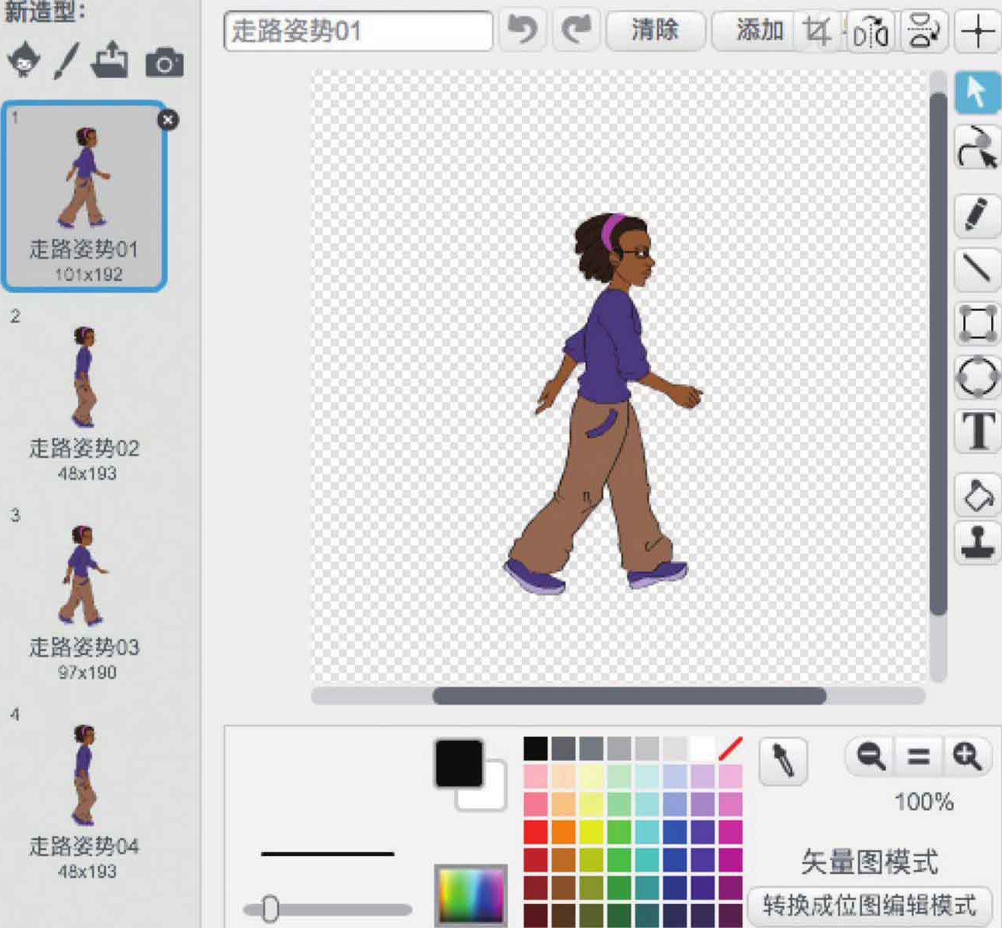The height and width of the screenshot is (928, 1002).
Task: Activate the Text tool
Action: tap(976, 431)
